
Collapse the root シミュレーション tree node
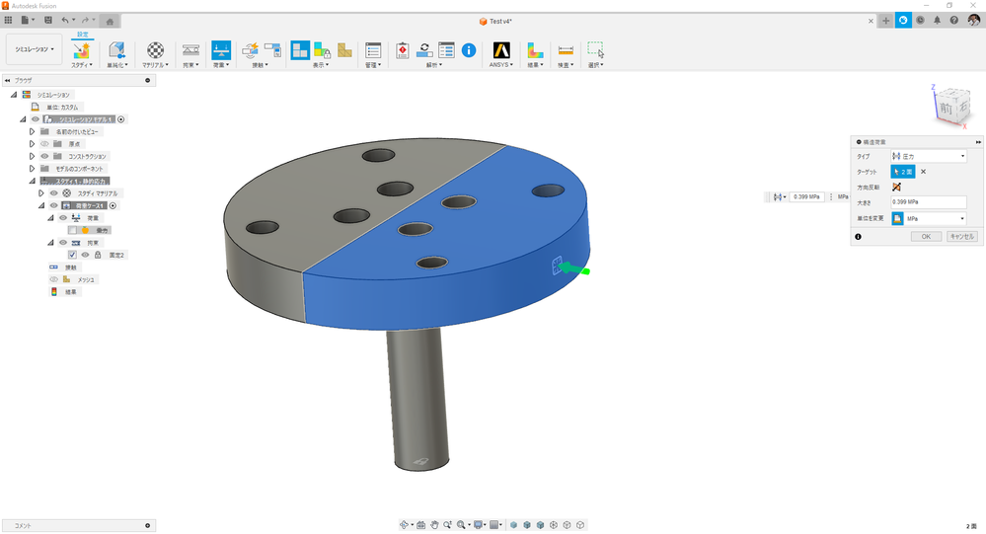point(13,95)
